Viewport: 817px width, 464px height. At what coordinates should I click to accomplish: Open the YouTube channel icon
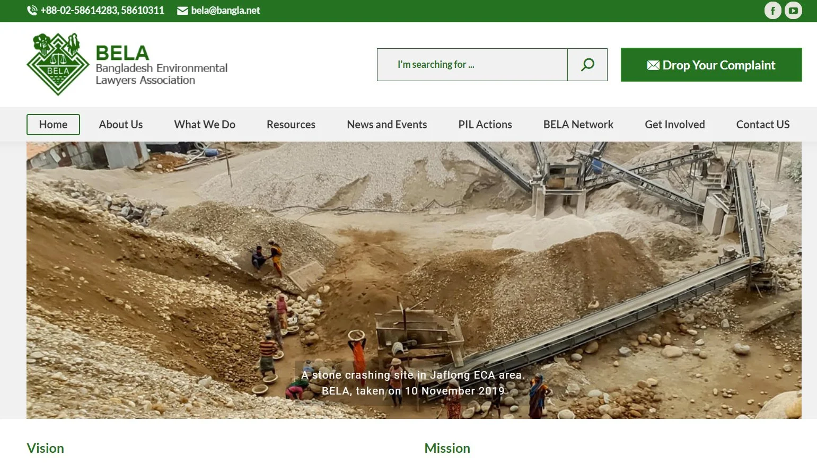click(x=793, y=11)
